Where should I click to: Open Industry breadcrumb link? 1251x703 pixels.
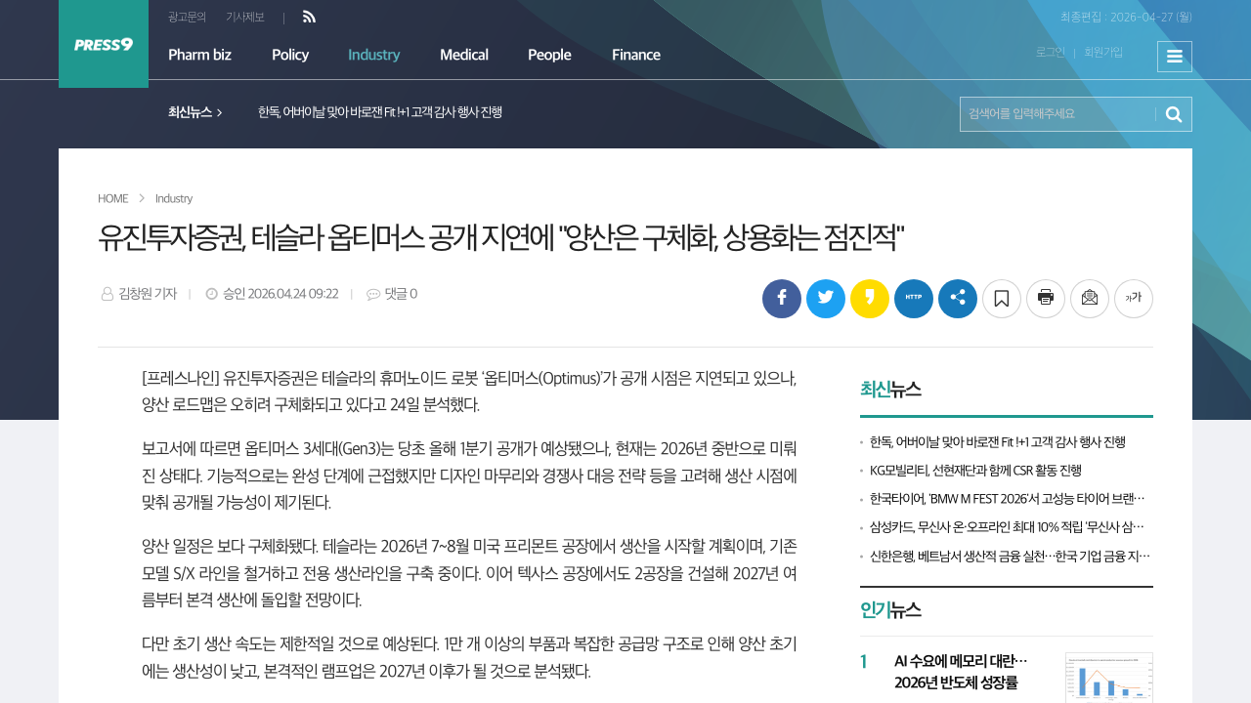[174, 198]
